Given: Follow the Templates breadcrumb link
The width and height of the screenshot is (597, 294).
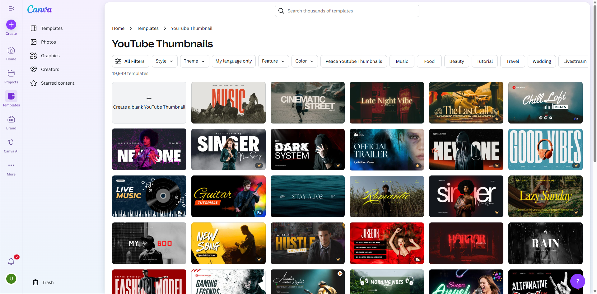Looking at the screenshot, I should [x=147, y=28].
